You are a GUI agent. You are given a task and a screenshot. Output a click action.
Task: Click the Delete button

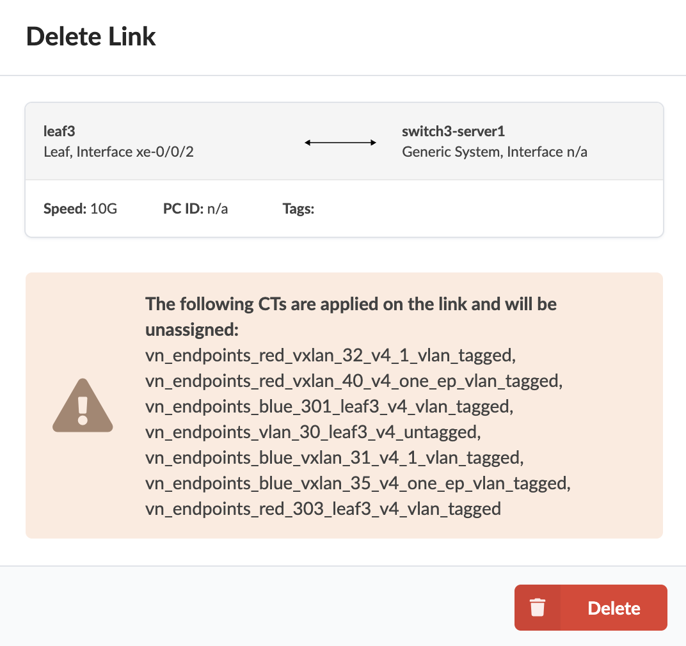pos(613,607)
